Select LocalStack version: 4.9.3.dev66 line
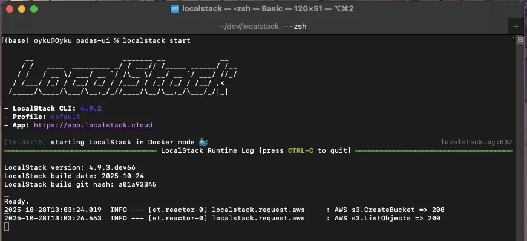 (x=70, y=167)
